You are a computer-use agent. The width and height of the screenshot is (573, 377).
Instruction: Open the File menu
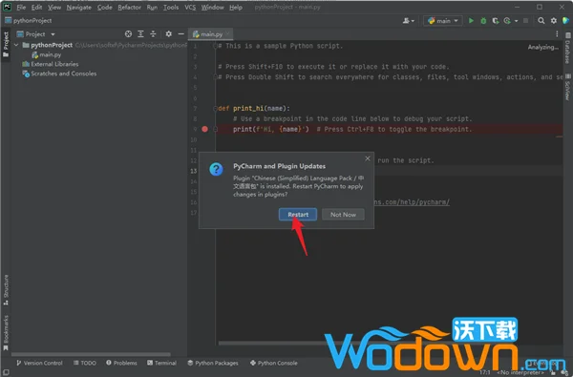click(21, 8)
